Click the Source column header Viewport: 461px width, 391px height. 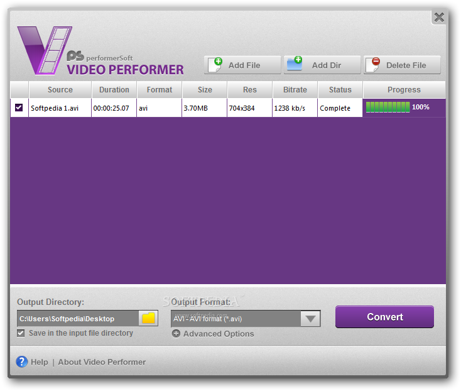(60, 89)
